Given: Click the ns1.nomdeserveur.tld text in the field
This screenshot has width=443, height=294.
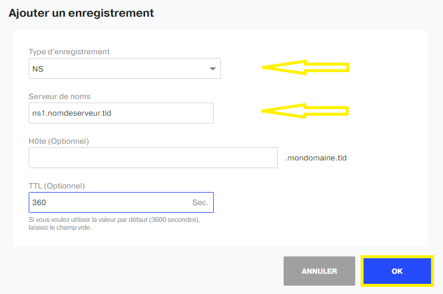Looking at the screenshot, I should pos(72,113).
